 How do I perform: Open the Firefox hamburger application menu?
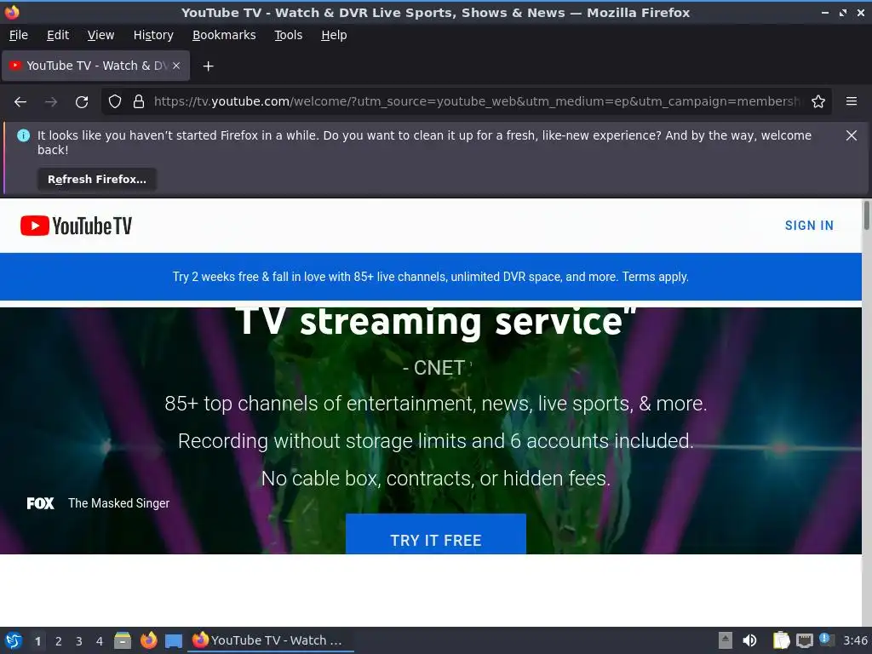coord(852,101)
